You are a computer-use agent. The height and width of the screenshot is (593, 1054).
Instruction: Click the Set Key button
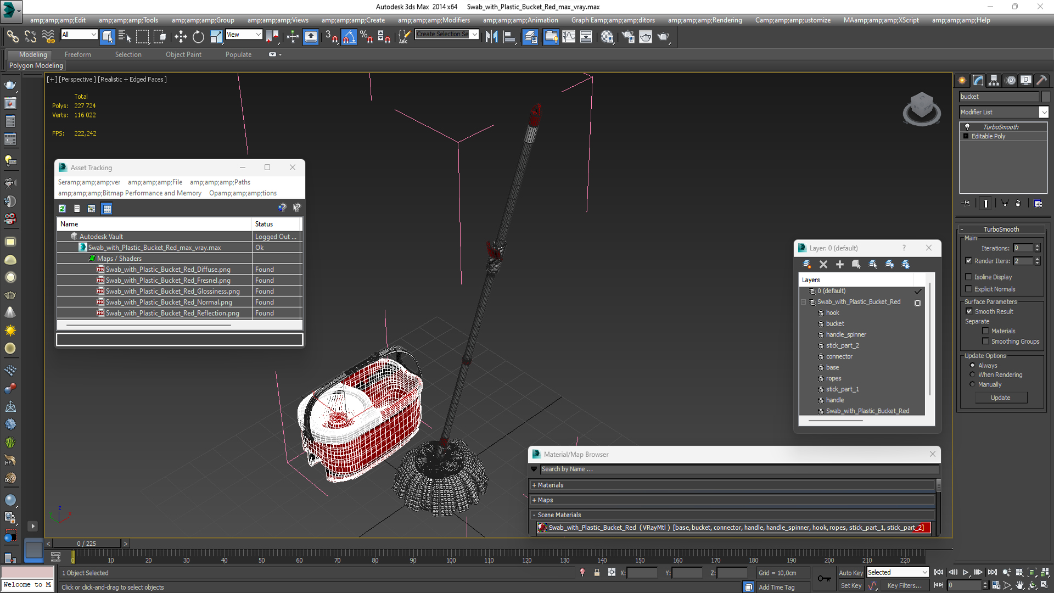click(x=851, y=586)
